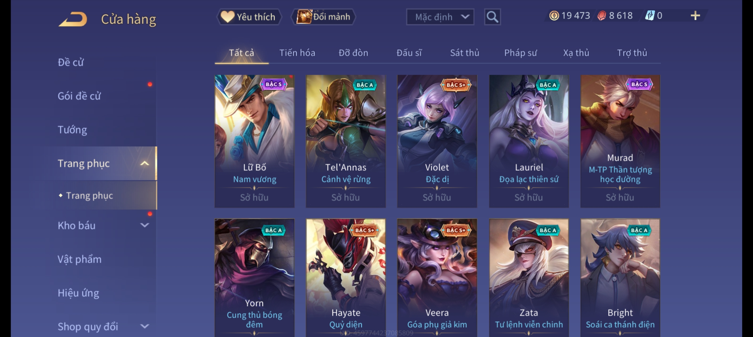Open Zata Tư lệnh viễn chinh card
Viewport: 753px width, 337px height.
pos(529,278)
